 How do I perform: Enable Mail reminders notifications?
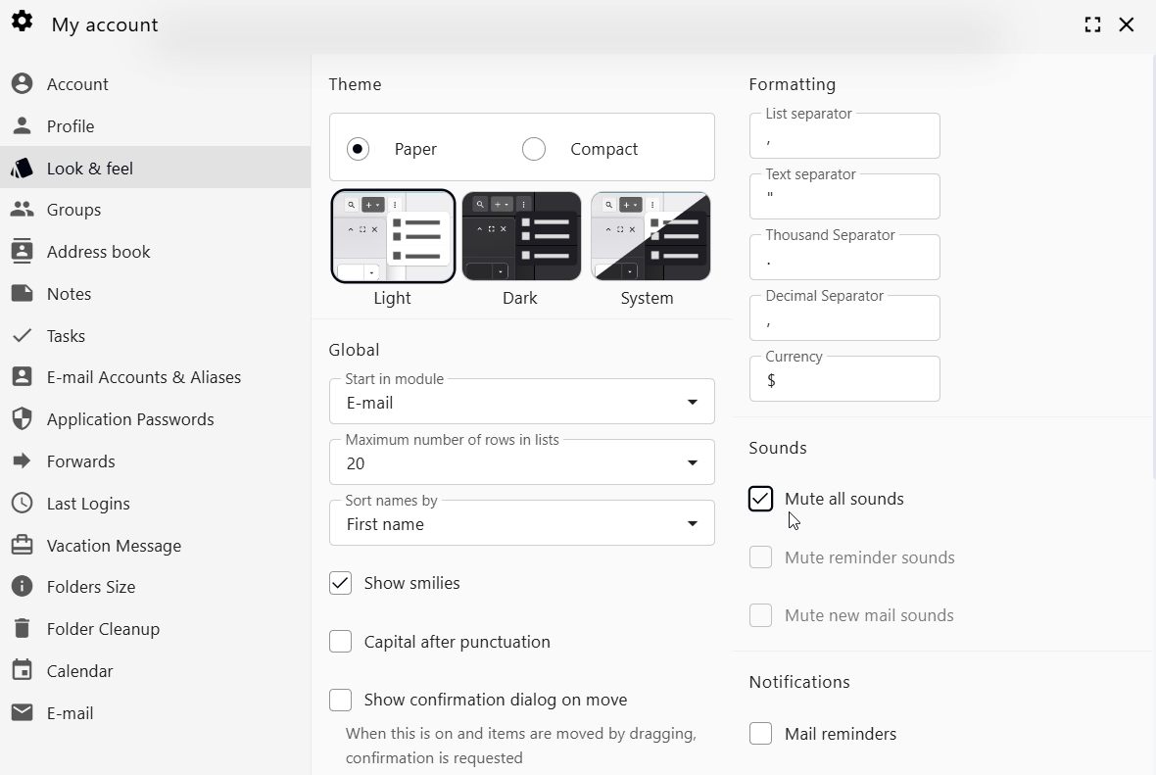pos(760,733)
